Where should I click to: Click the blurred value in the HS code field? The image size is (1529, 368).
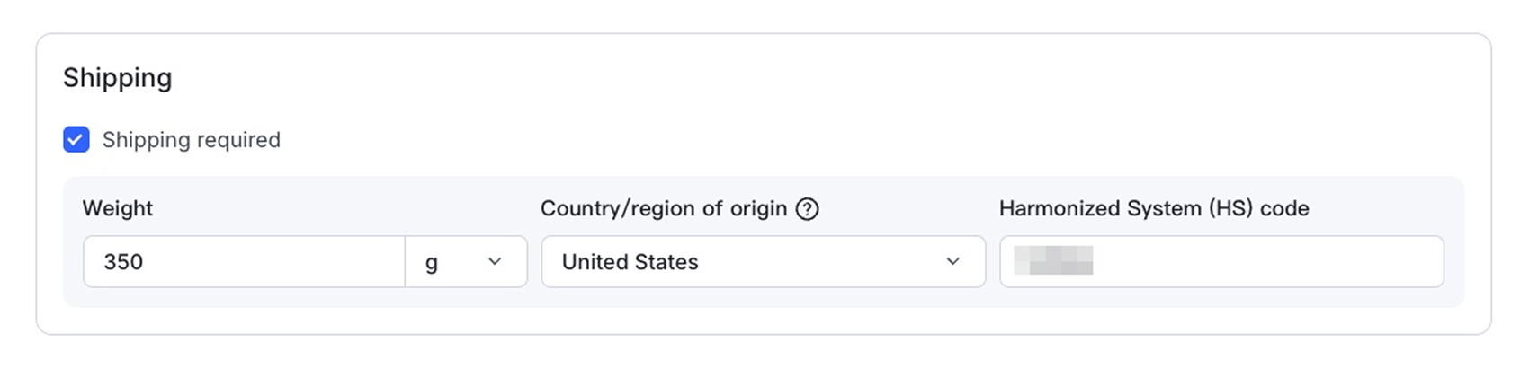pos(1053,260)
